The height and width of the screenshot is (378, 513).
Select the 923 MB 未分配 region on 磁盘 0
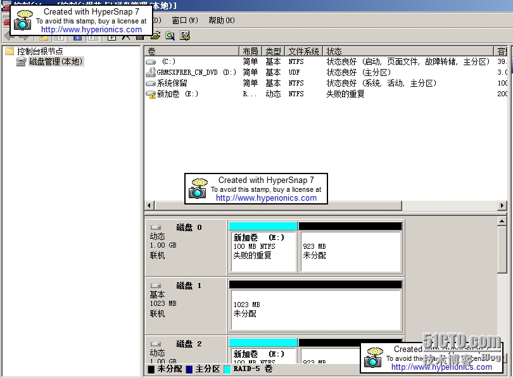tap(350, 248)
